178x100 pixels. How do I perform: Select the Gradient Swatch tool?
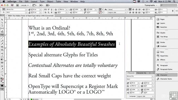tap(2, 59)
